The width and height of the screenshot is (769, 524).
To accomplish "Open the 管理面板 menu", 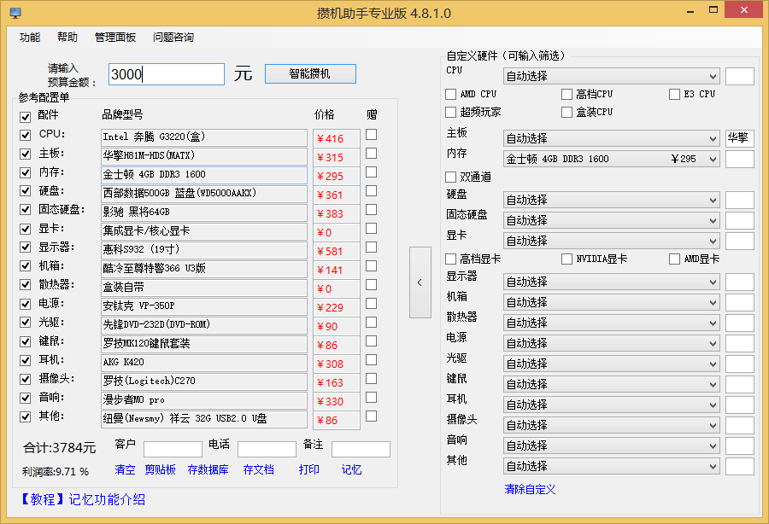I will click(x=115, y=38).
